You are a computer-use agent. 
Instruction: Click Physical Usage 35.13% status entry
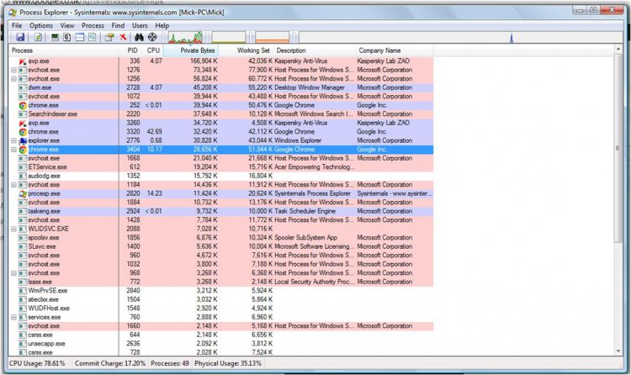pos(228,363)
